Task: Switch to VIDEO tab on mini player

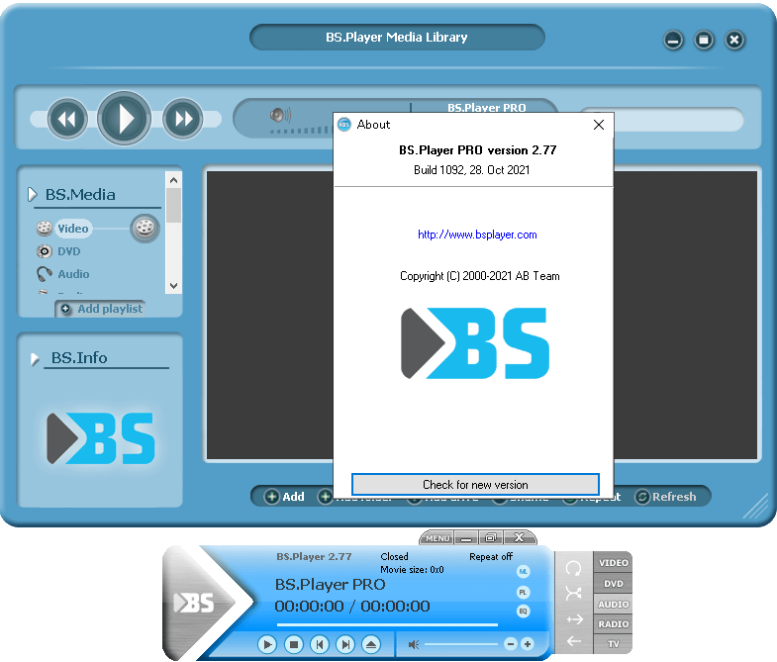Action: [x=614, y=563]
